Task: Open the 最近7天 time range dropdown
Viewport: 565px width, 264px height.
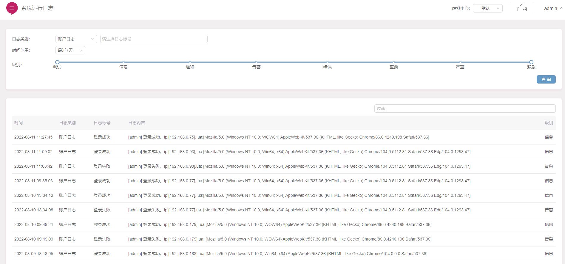Action: [x=70, y=50]
